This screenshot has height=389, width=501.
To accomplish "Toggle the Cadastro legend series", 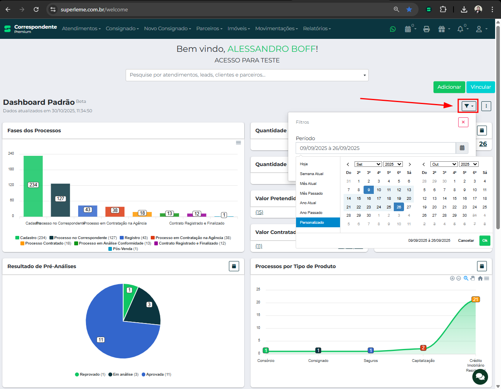I will pyautogui.click(x=31, y=238).
